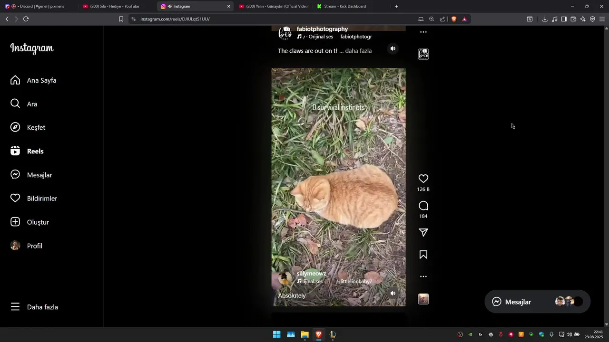Reload the current page
This screenshot has height=342, width=609.
click(26, 19)
